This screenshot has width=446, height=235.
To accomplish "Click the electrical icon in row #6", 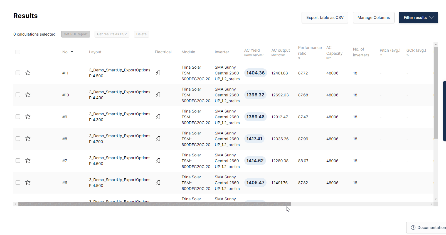I will click(158, 182).
